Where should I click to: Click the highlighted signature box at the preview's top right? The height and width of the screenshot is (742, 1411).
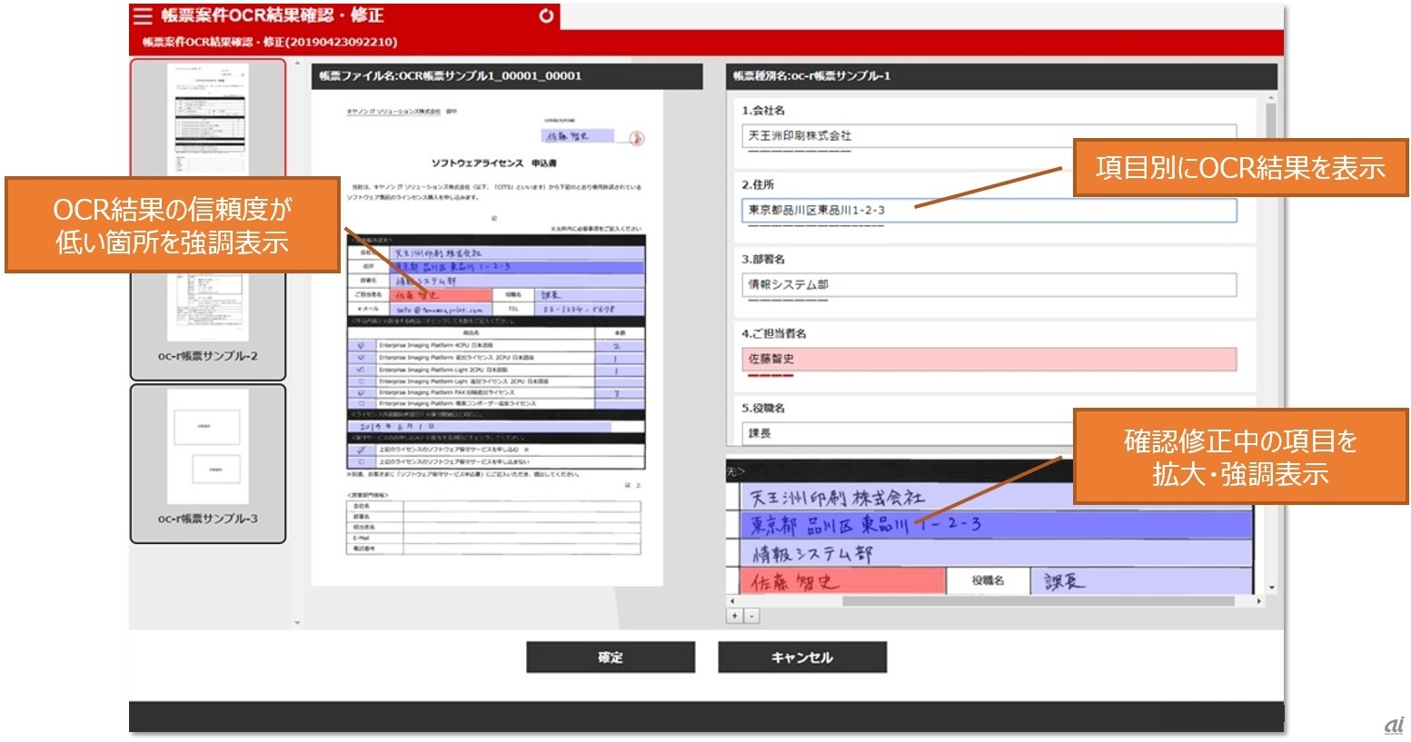[579, 136]
